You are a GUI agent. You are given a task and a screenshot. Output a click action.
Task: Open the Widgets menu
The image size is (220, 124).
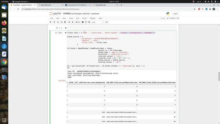click(x=92, y=18)
